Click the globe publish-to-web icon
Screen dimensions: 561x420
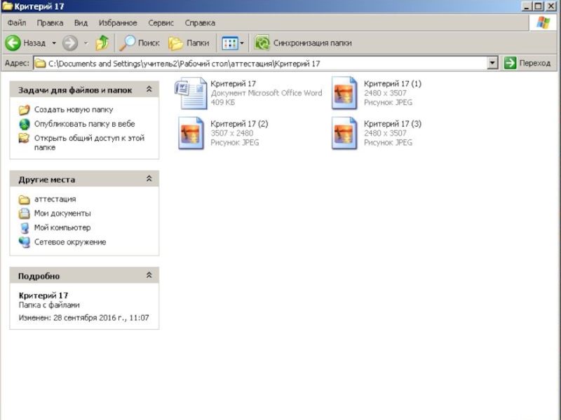(24, 124)
